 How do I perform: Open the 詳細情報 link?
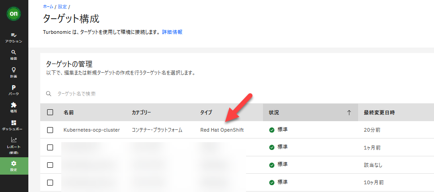tap(172, 32)
